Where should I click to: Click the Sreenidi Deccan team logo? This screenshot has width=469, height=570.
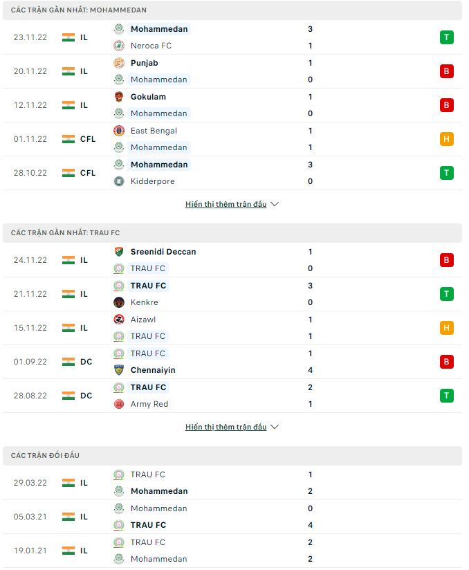pos(119,252)
